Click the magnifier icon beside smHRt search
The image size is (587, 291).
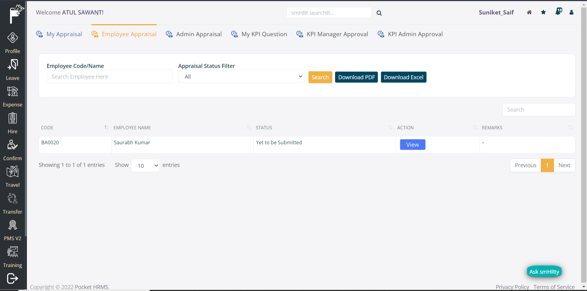point(379,13)
